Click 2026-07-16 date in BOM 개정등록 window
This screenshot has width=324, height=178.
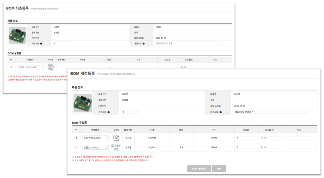(240, 106)
